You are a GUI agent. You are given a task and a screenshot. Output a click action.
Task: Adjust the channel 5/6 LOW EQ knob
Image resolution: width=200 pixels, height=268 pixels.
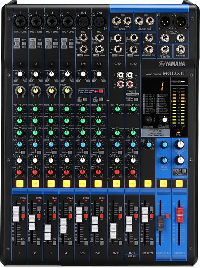point(83,132)
